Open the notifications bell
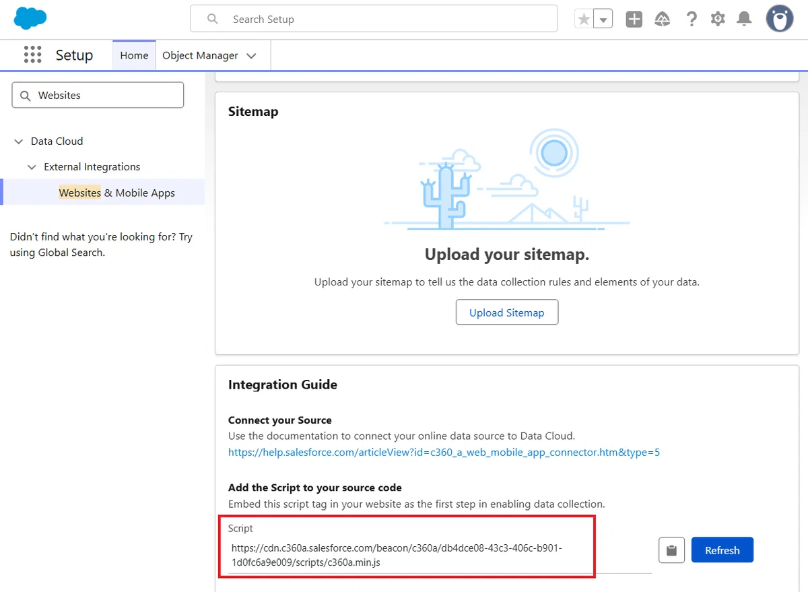 pos(744,20)
